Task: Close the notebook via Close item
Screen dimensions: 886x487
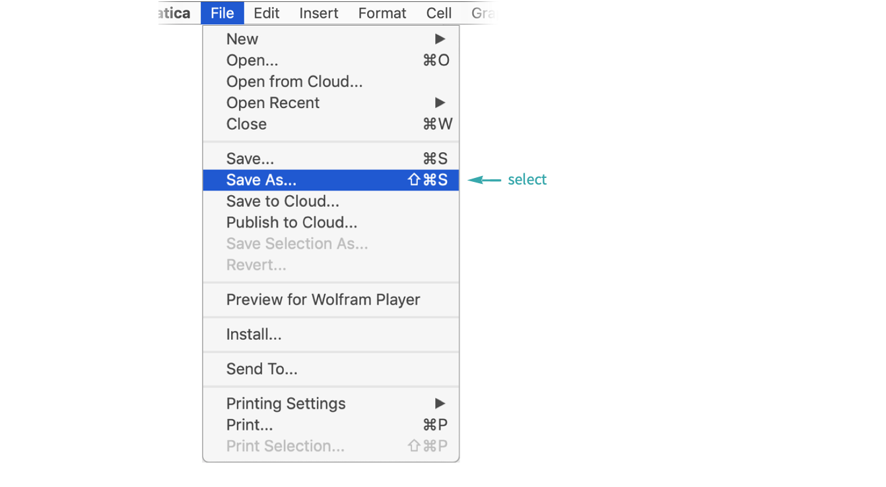Action: pos(331,124)
